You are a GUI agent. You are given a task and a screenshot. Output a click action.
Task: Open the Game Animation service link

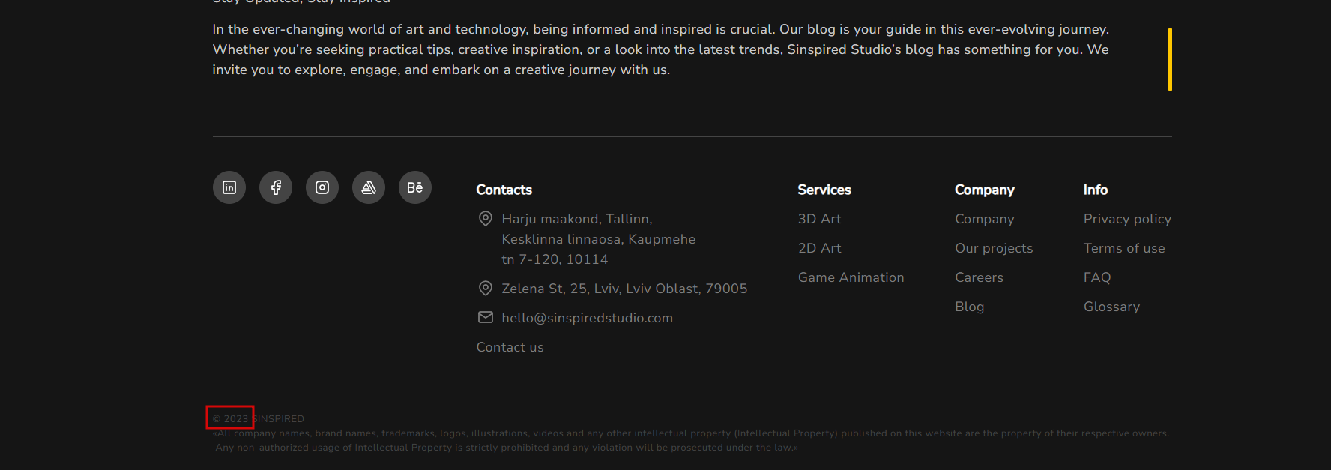coord(851,277)
